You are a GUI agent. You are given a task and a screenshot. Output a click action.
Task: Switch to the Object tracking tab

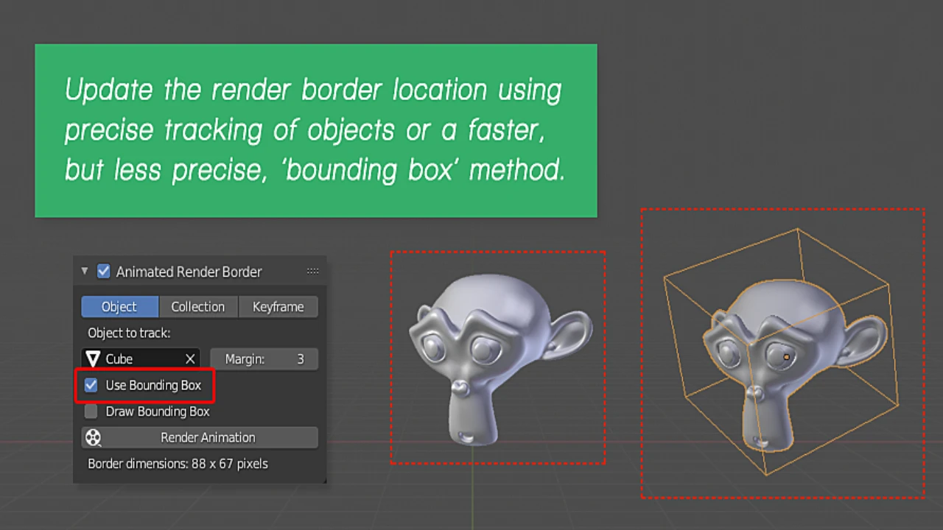pyautogui.click(x=119, y=307)
